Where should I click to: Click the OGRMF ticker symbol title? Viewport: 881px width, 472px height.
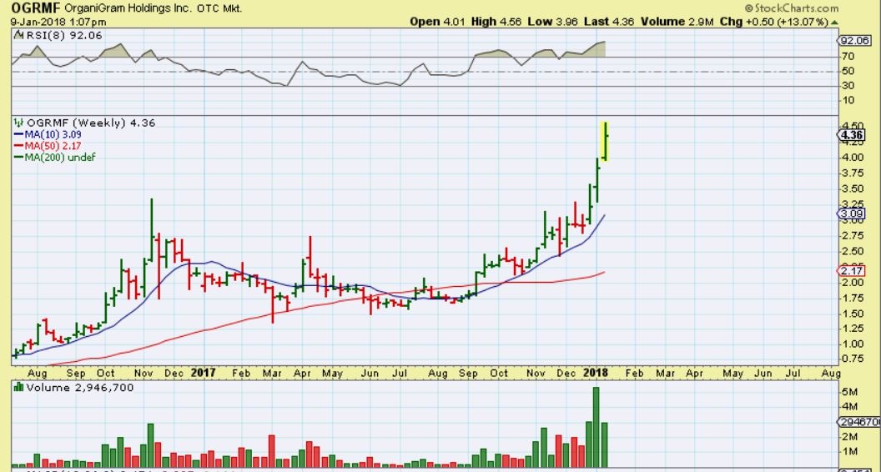tap(30, 8)
